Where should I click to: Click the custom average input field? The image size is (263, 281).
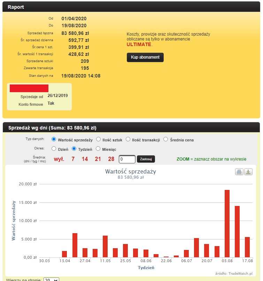click(127, 159)
